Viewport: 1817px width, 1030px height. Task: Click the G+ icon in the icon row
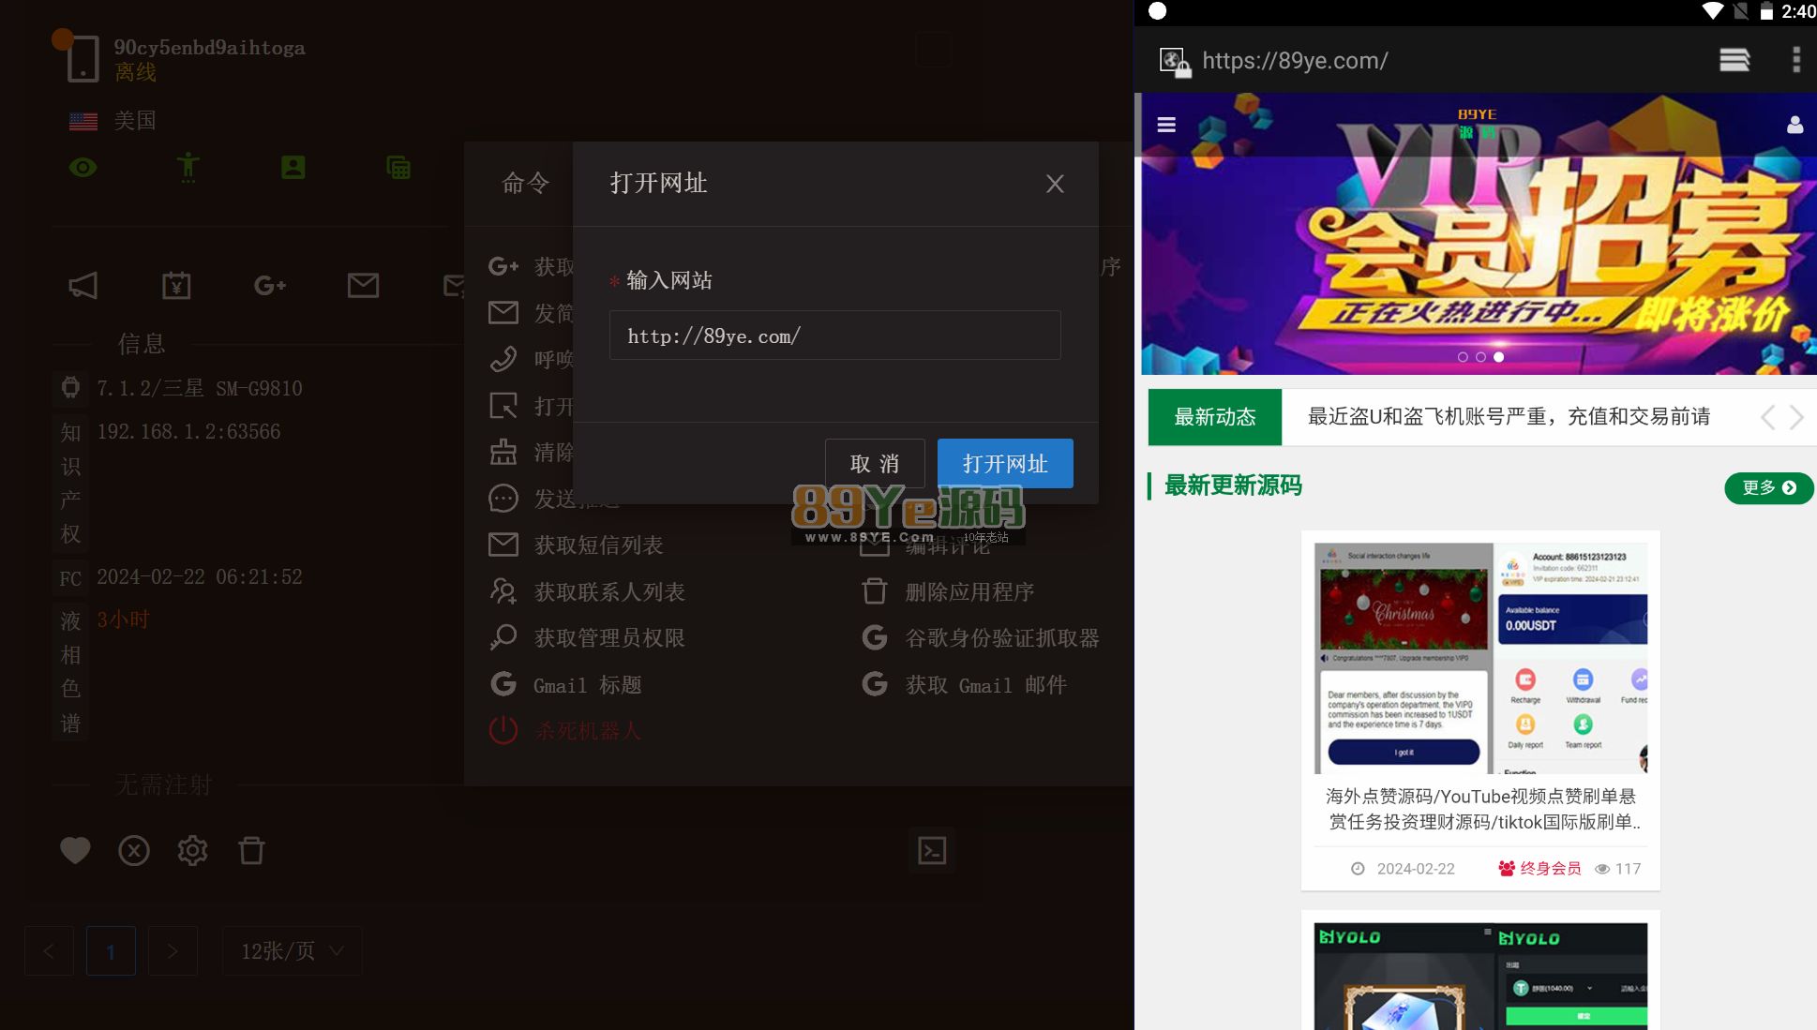point(270,285)
